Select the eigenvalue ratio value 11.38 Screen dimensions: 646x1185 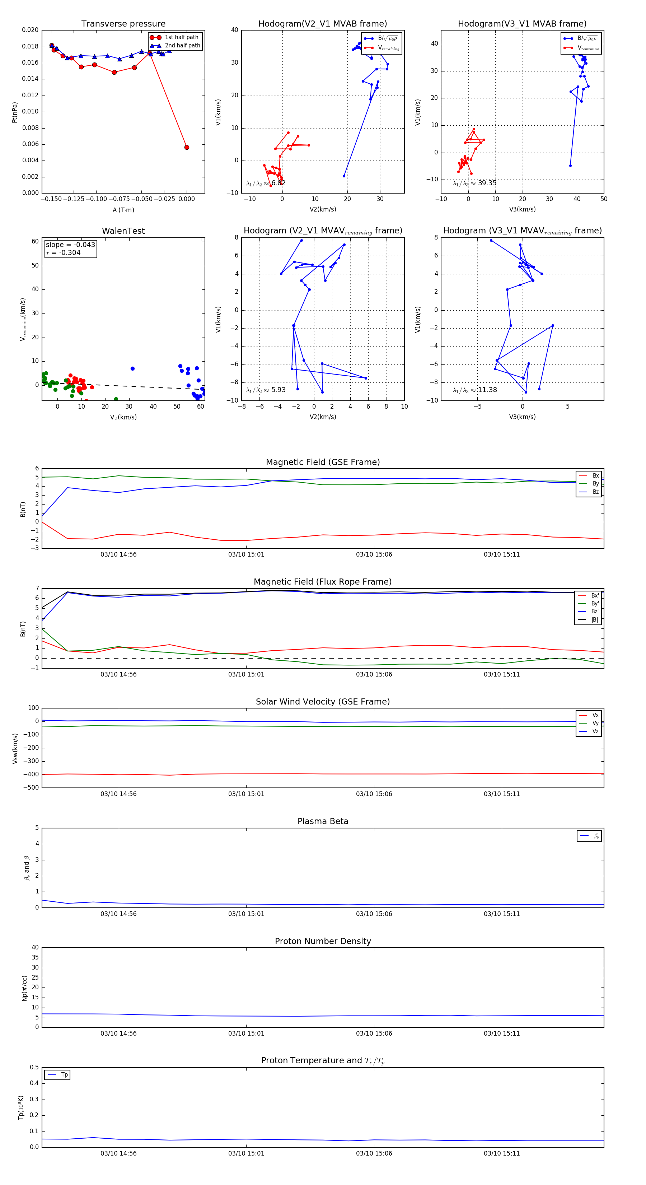pos(487,390)
